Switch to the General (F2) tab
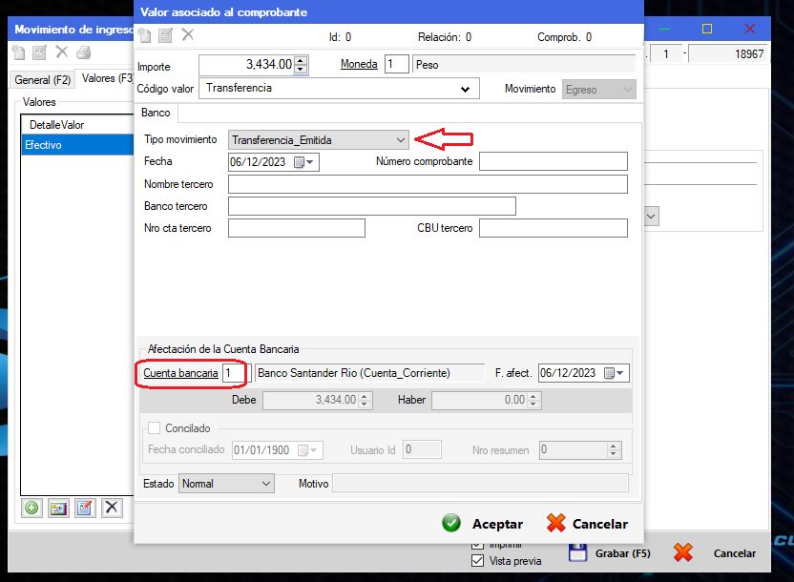The width and height of the screenshot is (794, 582). point(43,80)
